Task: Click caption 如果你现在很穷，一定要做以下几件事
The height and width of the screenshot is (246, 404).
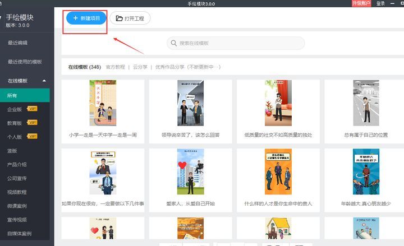Action: click(103, 203)
